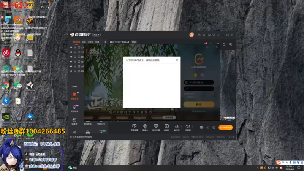Open the WeChat desktop shortcut
This screenshot has width=304, height=171.
[18, 86]
